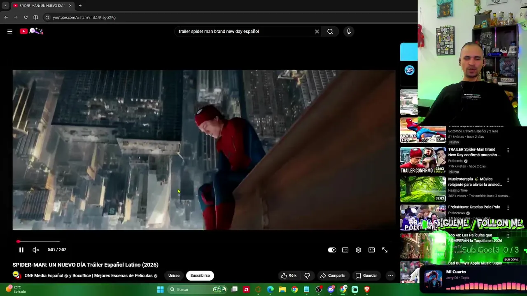Click the Unirse membership button

pos(174,275)
